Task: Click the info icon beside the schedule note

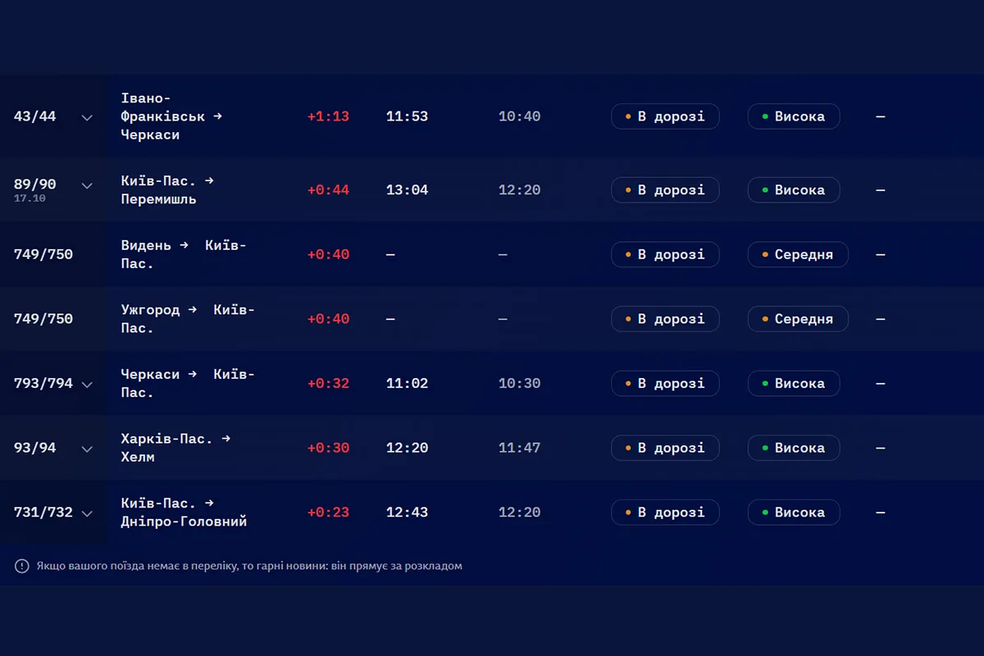Action: click(x=22, y=566)
